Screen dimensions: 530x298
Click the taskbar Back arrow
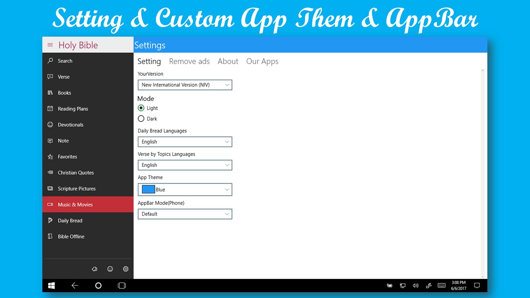coord(75,286)
